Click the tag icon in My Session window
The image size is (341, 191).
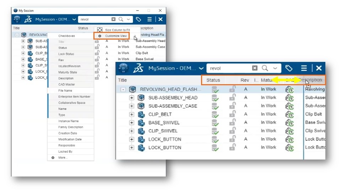138,19
